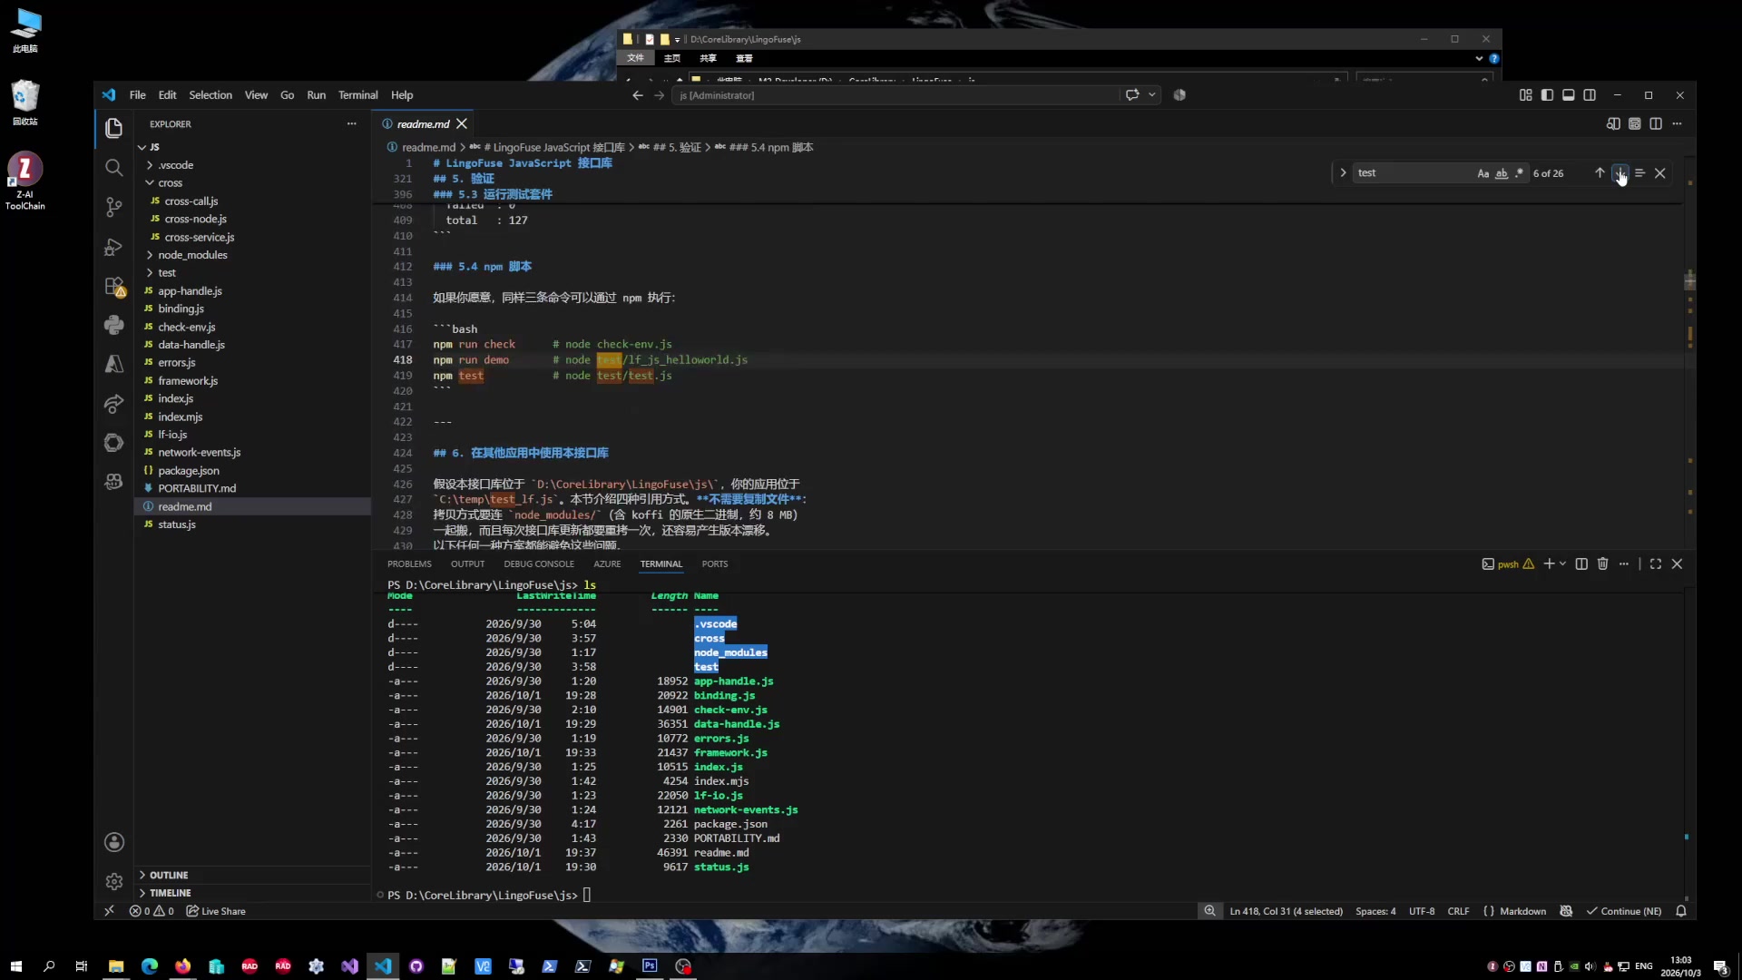Click the split editor right icon
The image size is (1742, 980).
click(1656, 123)
